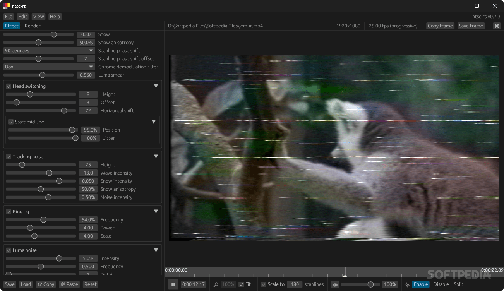
Task: Collapse the Tracking noise section
Action: pyautogui.click(x=156, y=157)
